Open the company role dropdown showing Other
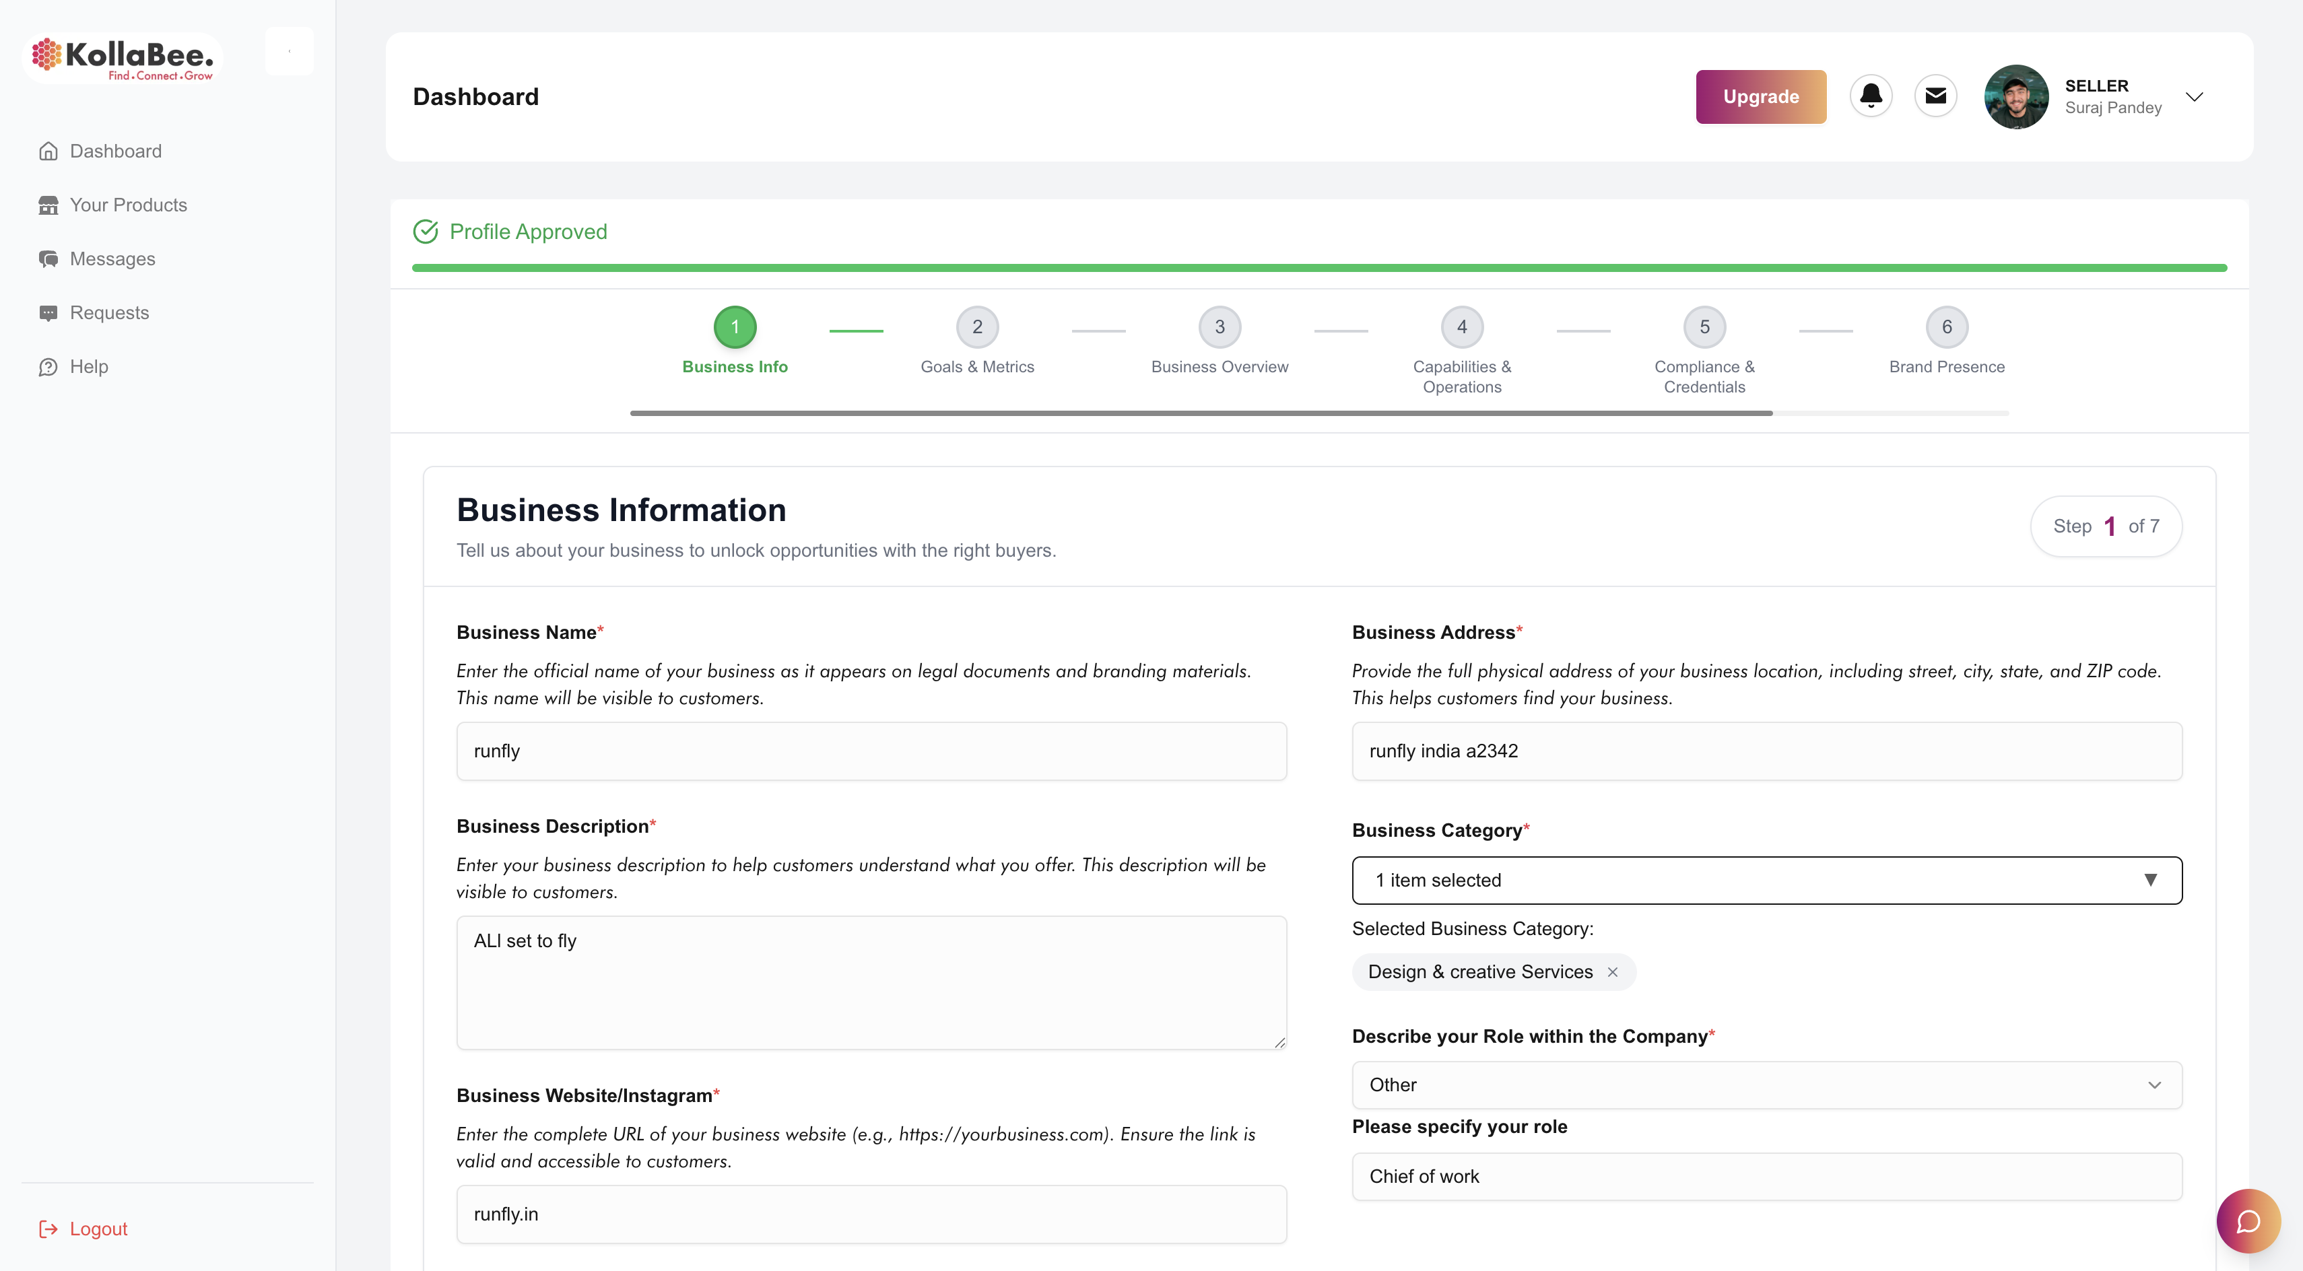 1766,1085
